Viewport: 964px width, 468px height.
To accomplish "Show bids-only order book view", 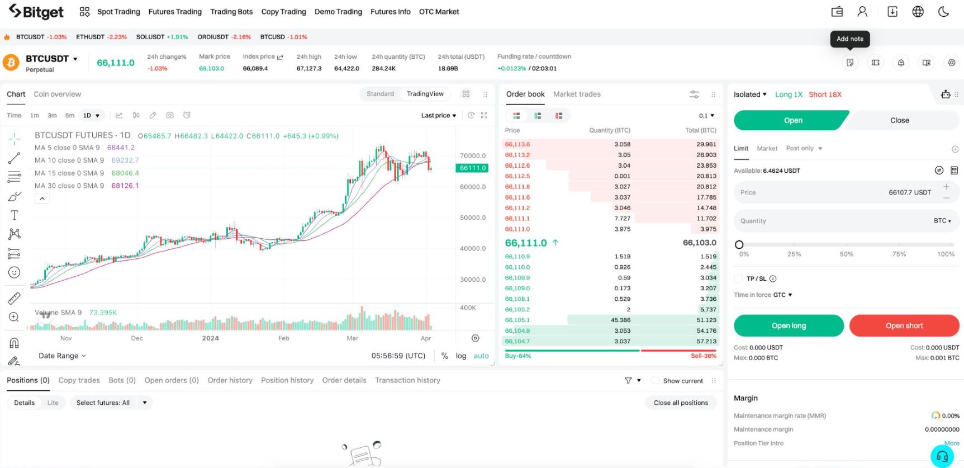I will 538,116.
